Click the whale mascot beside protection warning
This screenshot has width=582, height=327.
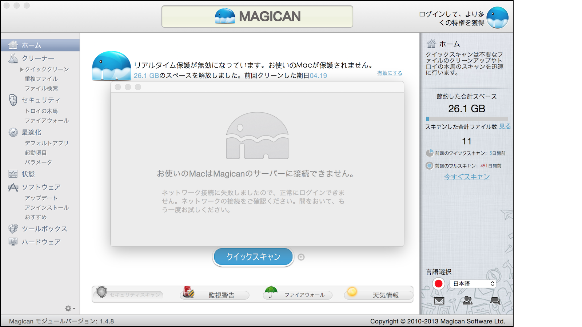(x=111, y=66)
